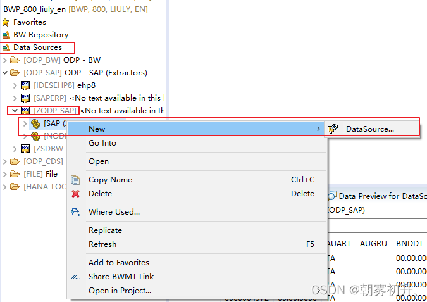Click the Share BWMT Link icon
The width and height of the screenshot is (427, 302).
tap(76, 277)
